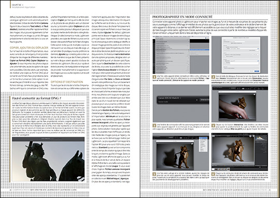Click the bold "Dans le sous-dossier" text
The height and width of the screenshot is (198, 280).
coord(107,70)
